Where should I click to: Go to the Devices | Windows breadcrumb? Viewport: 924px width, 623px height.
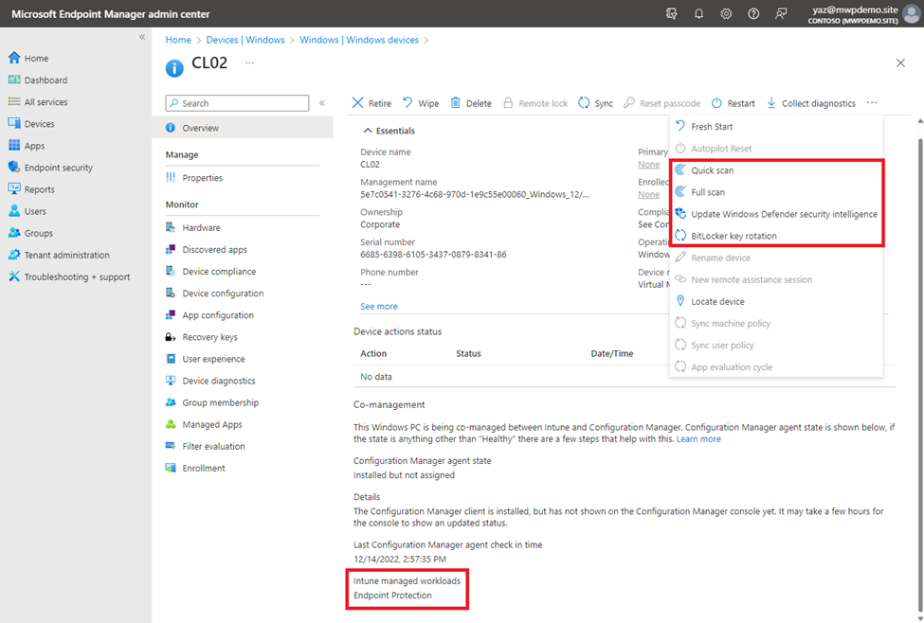(x=245, y=40)
